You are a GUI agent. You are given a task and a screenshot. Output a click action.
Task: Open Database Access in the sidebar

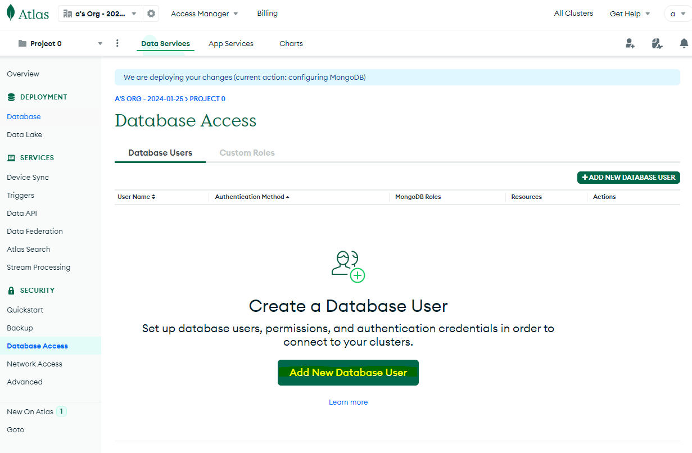(37, 346)
